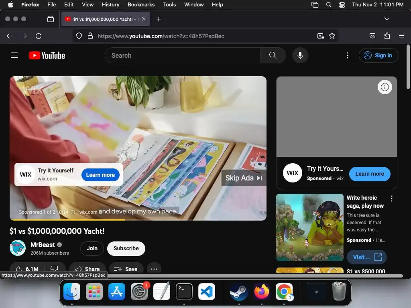View site security lock information
411x308 pixels.
(x=90, y=36)
